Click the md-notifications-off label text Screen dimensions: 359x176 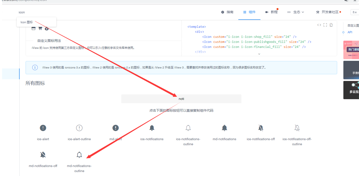[43, 166]
